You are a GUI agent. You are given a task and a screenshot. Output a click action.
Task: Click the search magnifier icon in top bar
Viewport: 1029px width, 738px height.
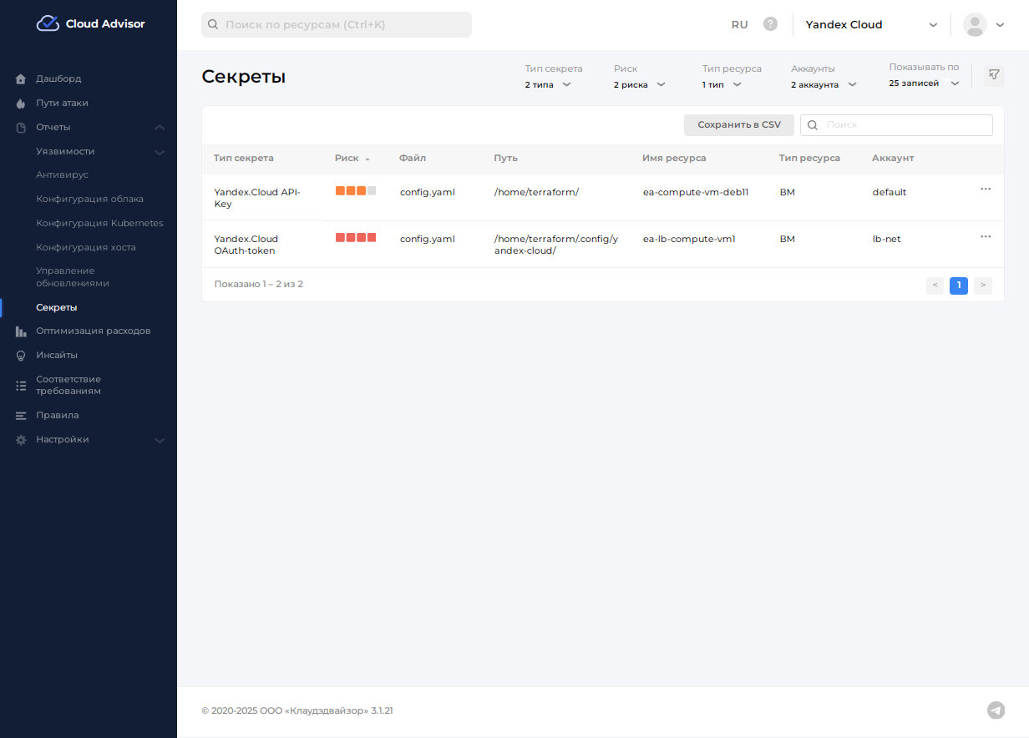pyautogui.click(x=213, y=25)
